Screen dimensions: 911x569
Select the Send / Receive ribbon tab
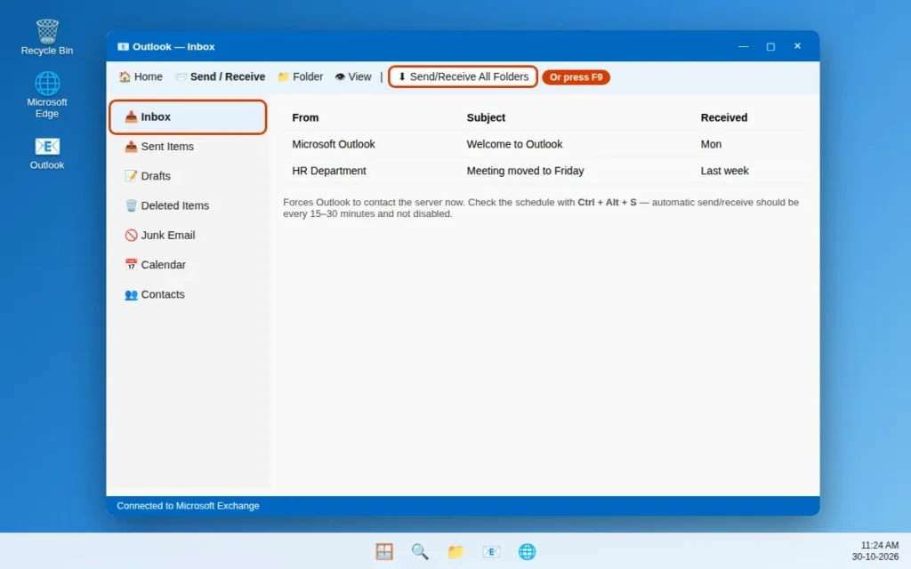click(221, 76)
